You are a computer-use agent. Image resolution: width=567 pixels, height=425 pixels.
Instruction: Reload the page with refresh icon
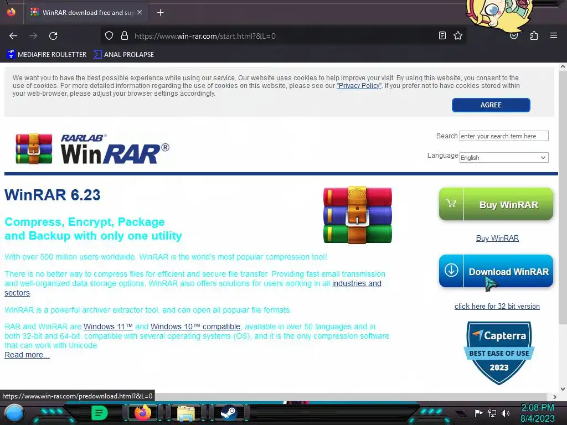coord(53,36)
